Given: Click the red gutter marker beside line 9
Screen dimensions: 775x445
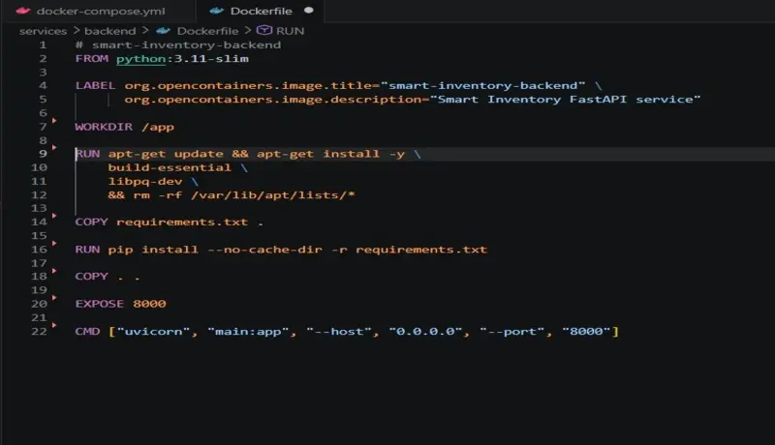Looking at the screenshot, I should coord(54,147).
